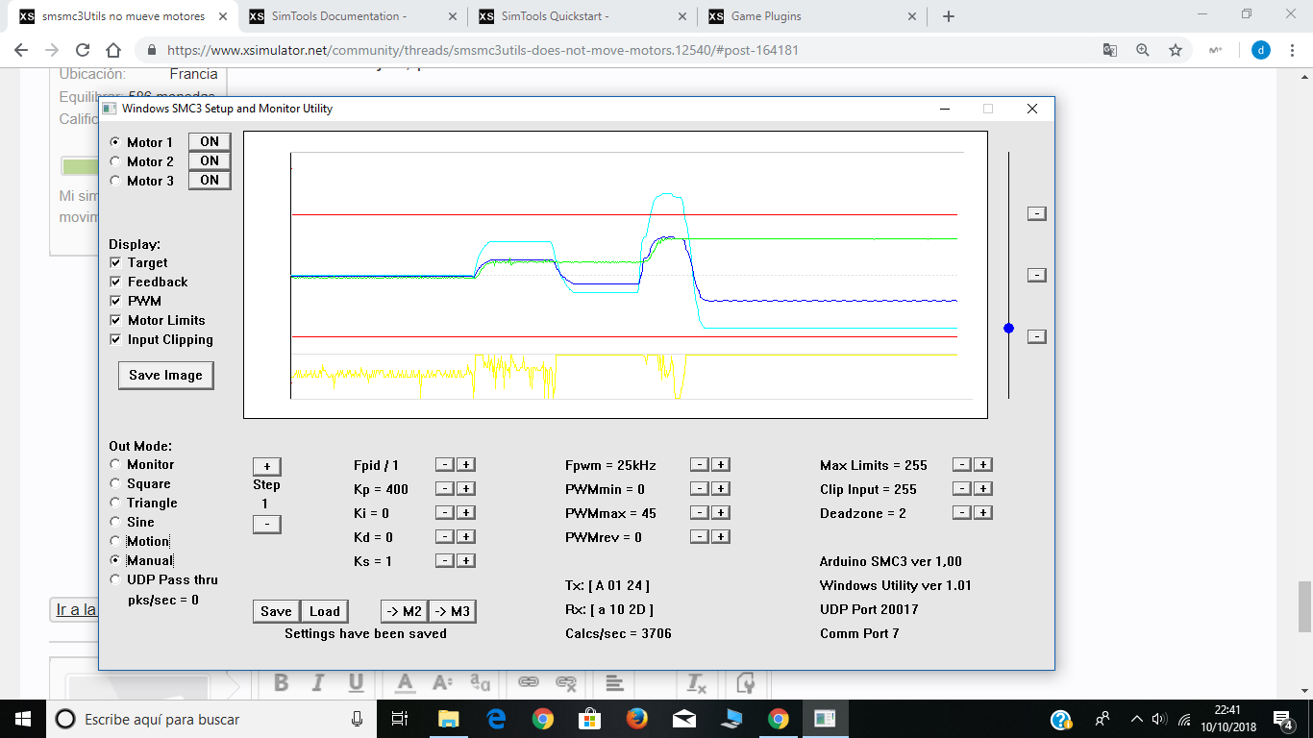This screenshot has width=1313, height=738.
Task: Select the Motor 1 radio button
Action: pos(115,142)
